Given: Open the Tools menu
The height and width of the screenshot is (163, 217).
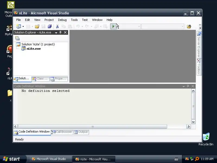Looking at the screenshot, I should click(x=74, y=20).
